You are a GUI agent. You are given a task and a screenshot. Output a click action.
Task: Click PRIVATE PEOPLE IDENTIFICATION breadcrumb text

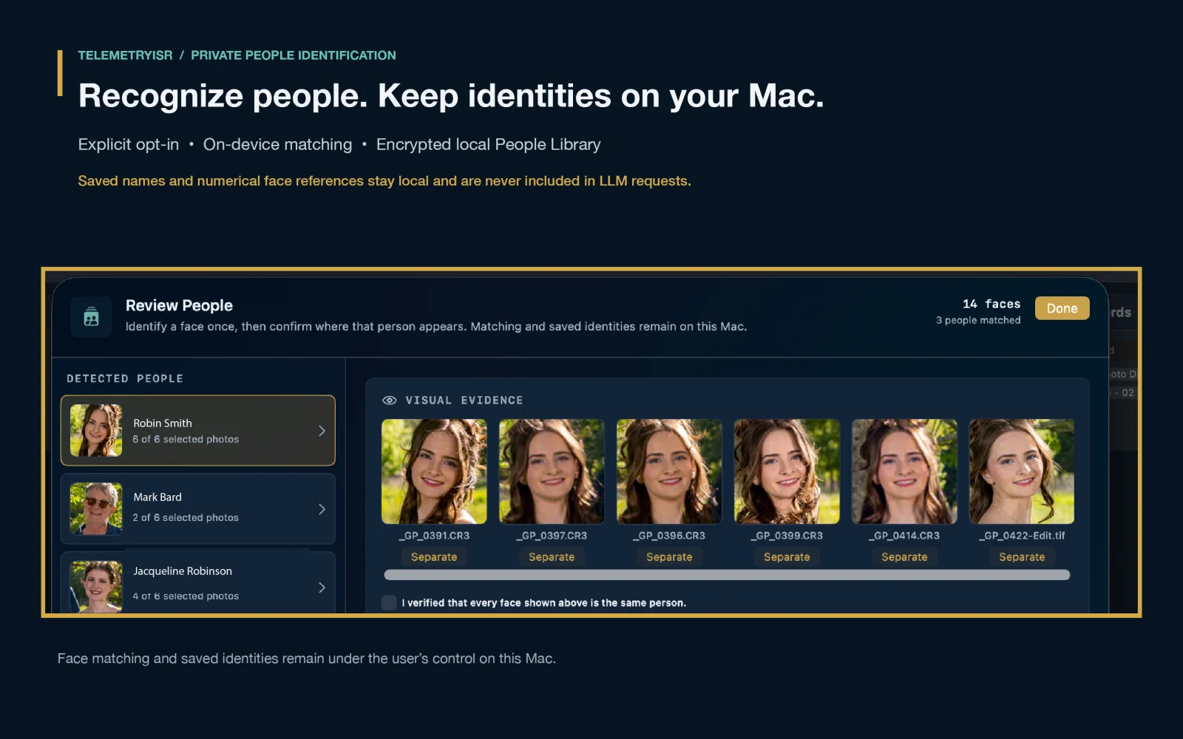click(294, 55)
